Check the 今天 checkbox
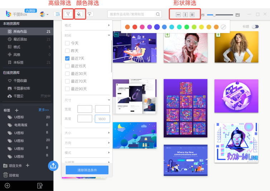The image size is (270, 191). (67, 43)
